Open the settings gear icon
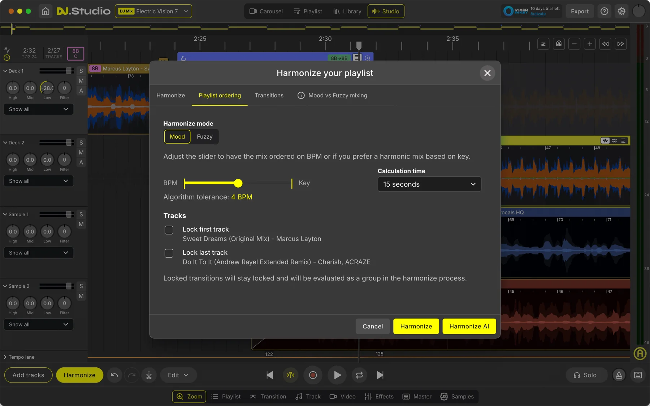This screenshot has height=406, width=650. [x=621, y=11]
